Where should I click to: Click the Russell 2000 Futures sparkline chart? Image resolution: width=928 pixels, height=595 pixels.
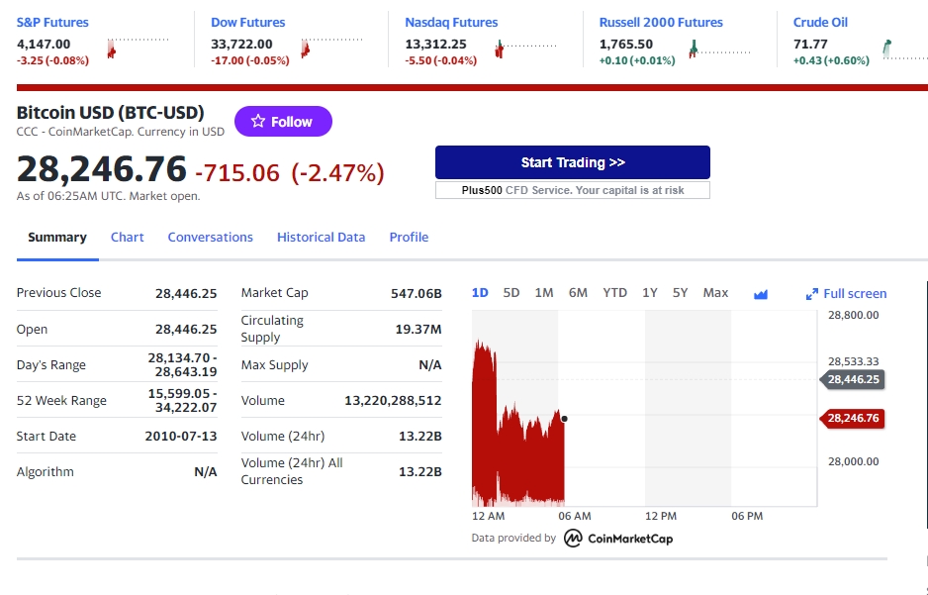(x=719, y=48)
